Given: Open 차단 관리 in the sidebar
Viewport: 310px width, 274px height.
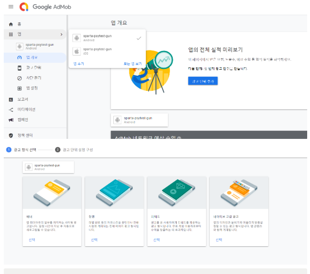Looking at the screenshot, I should point(35,78).
